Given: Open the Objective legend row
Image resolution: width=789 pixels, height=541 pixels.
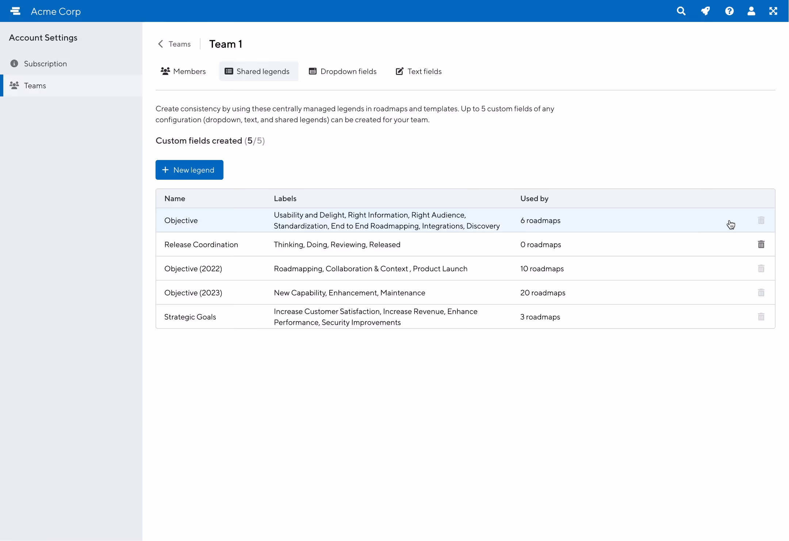Looking at the screenshot, I should [x=181, y=220].
